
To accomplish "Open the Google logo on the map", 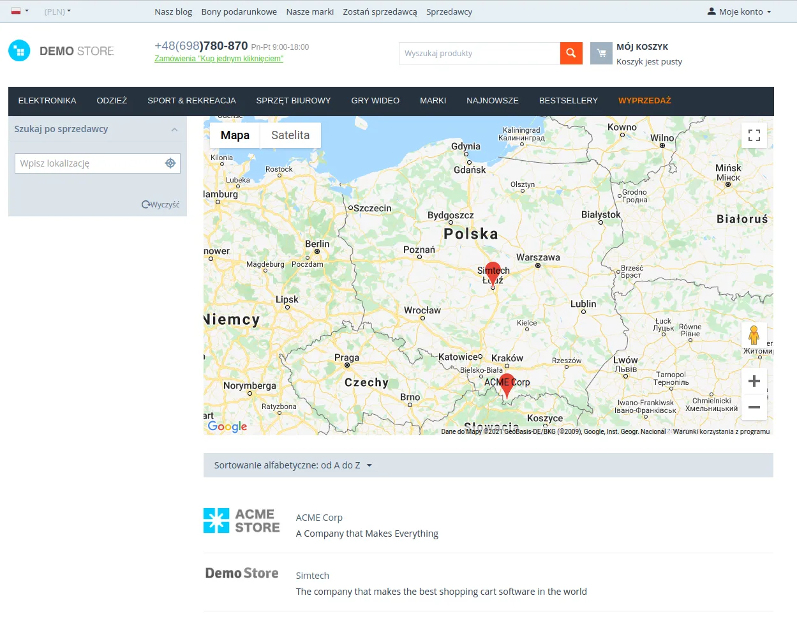I will [x=227, y=426].
